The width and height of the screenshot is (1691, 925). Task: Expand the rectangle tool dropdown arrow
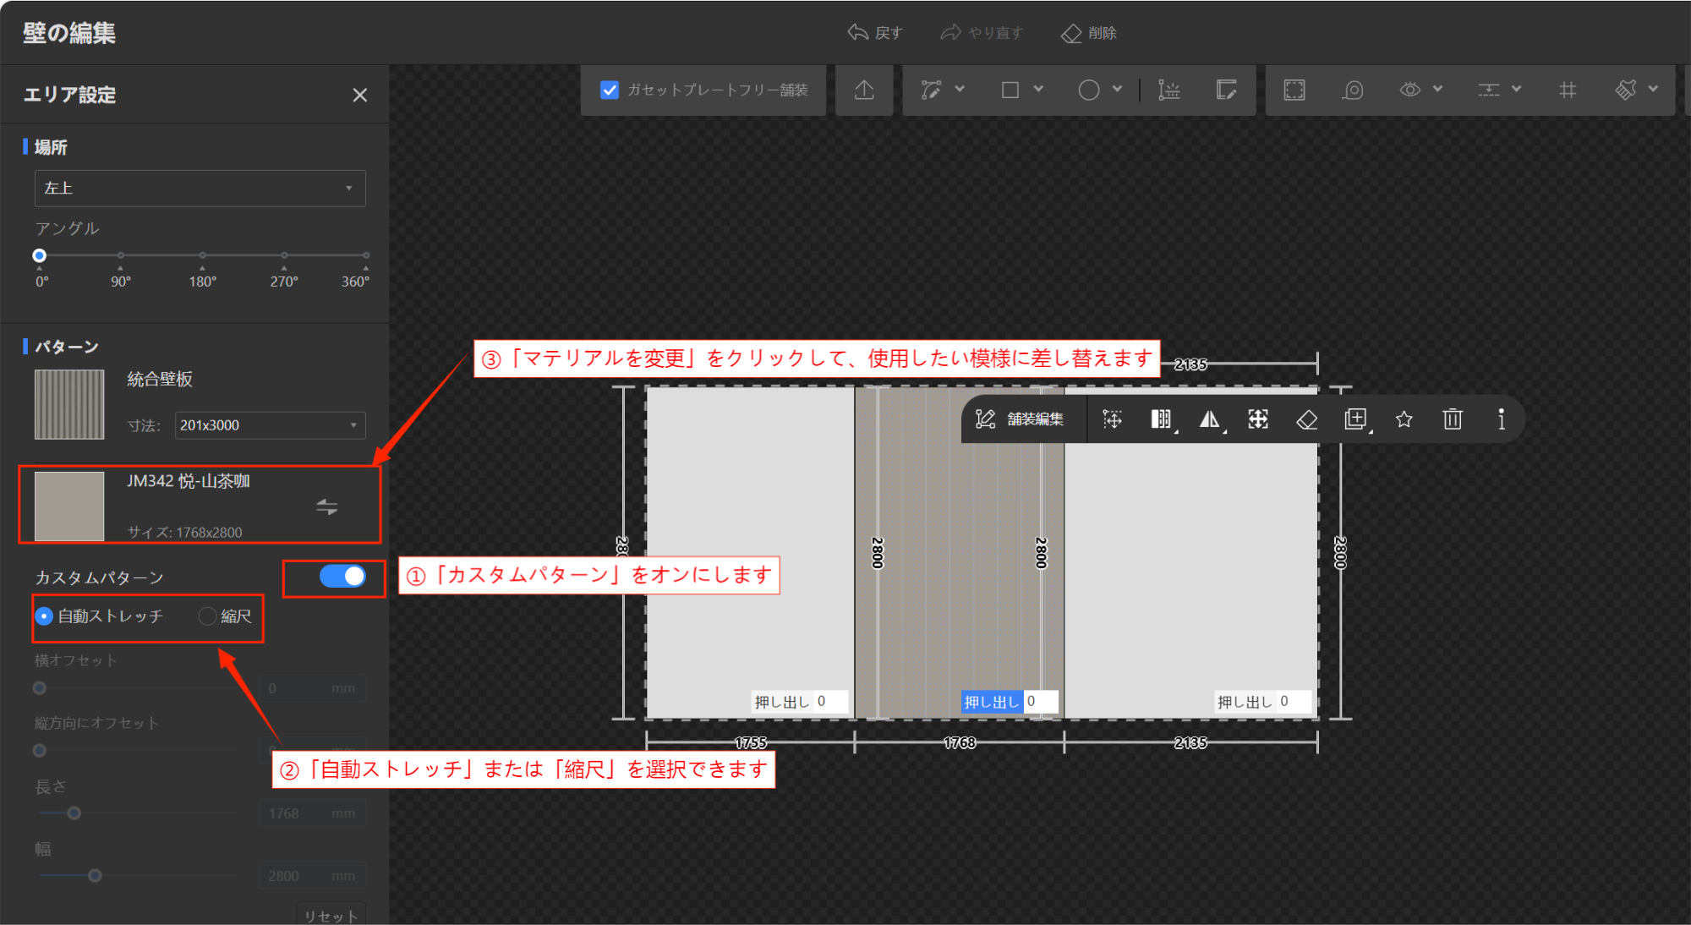point(1038,89)
